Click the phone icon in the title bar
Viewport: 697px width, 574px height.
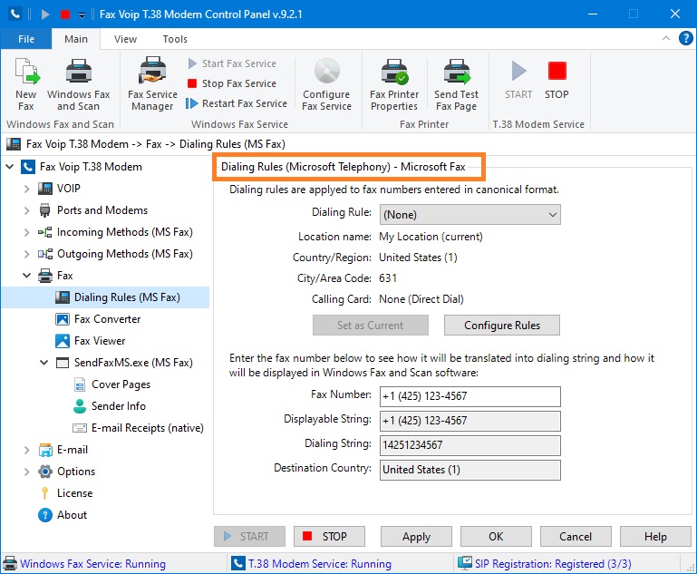coord(15,14)
